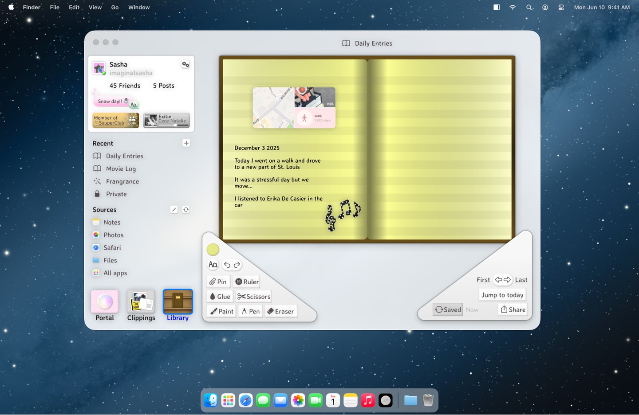Edit status with the Aa bubble icon

[x=134, y=105]
